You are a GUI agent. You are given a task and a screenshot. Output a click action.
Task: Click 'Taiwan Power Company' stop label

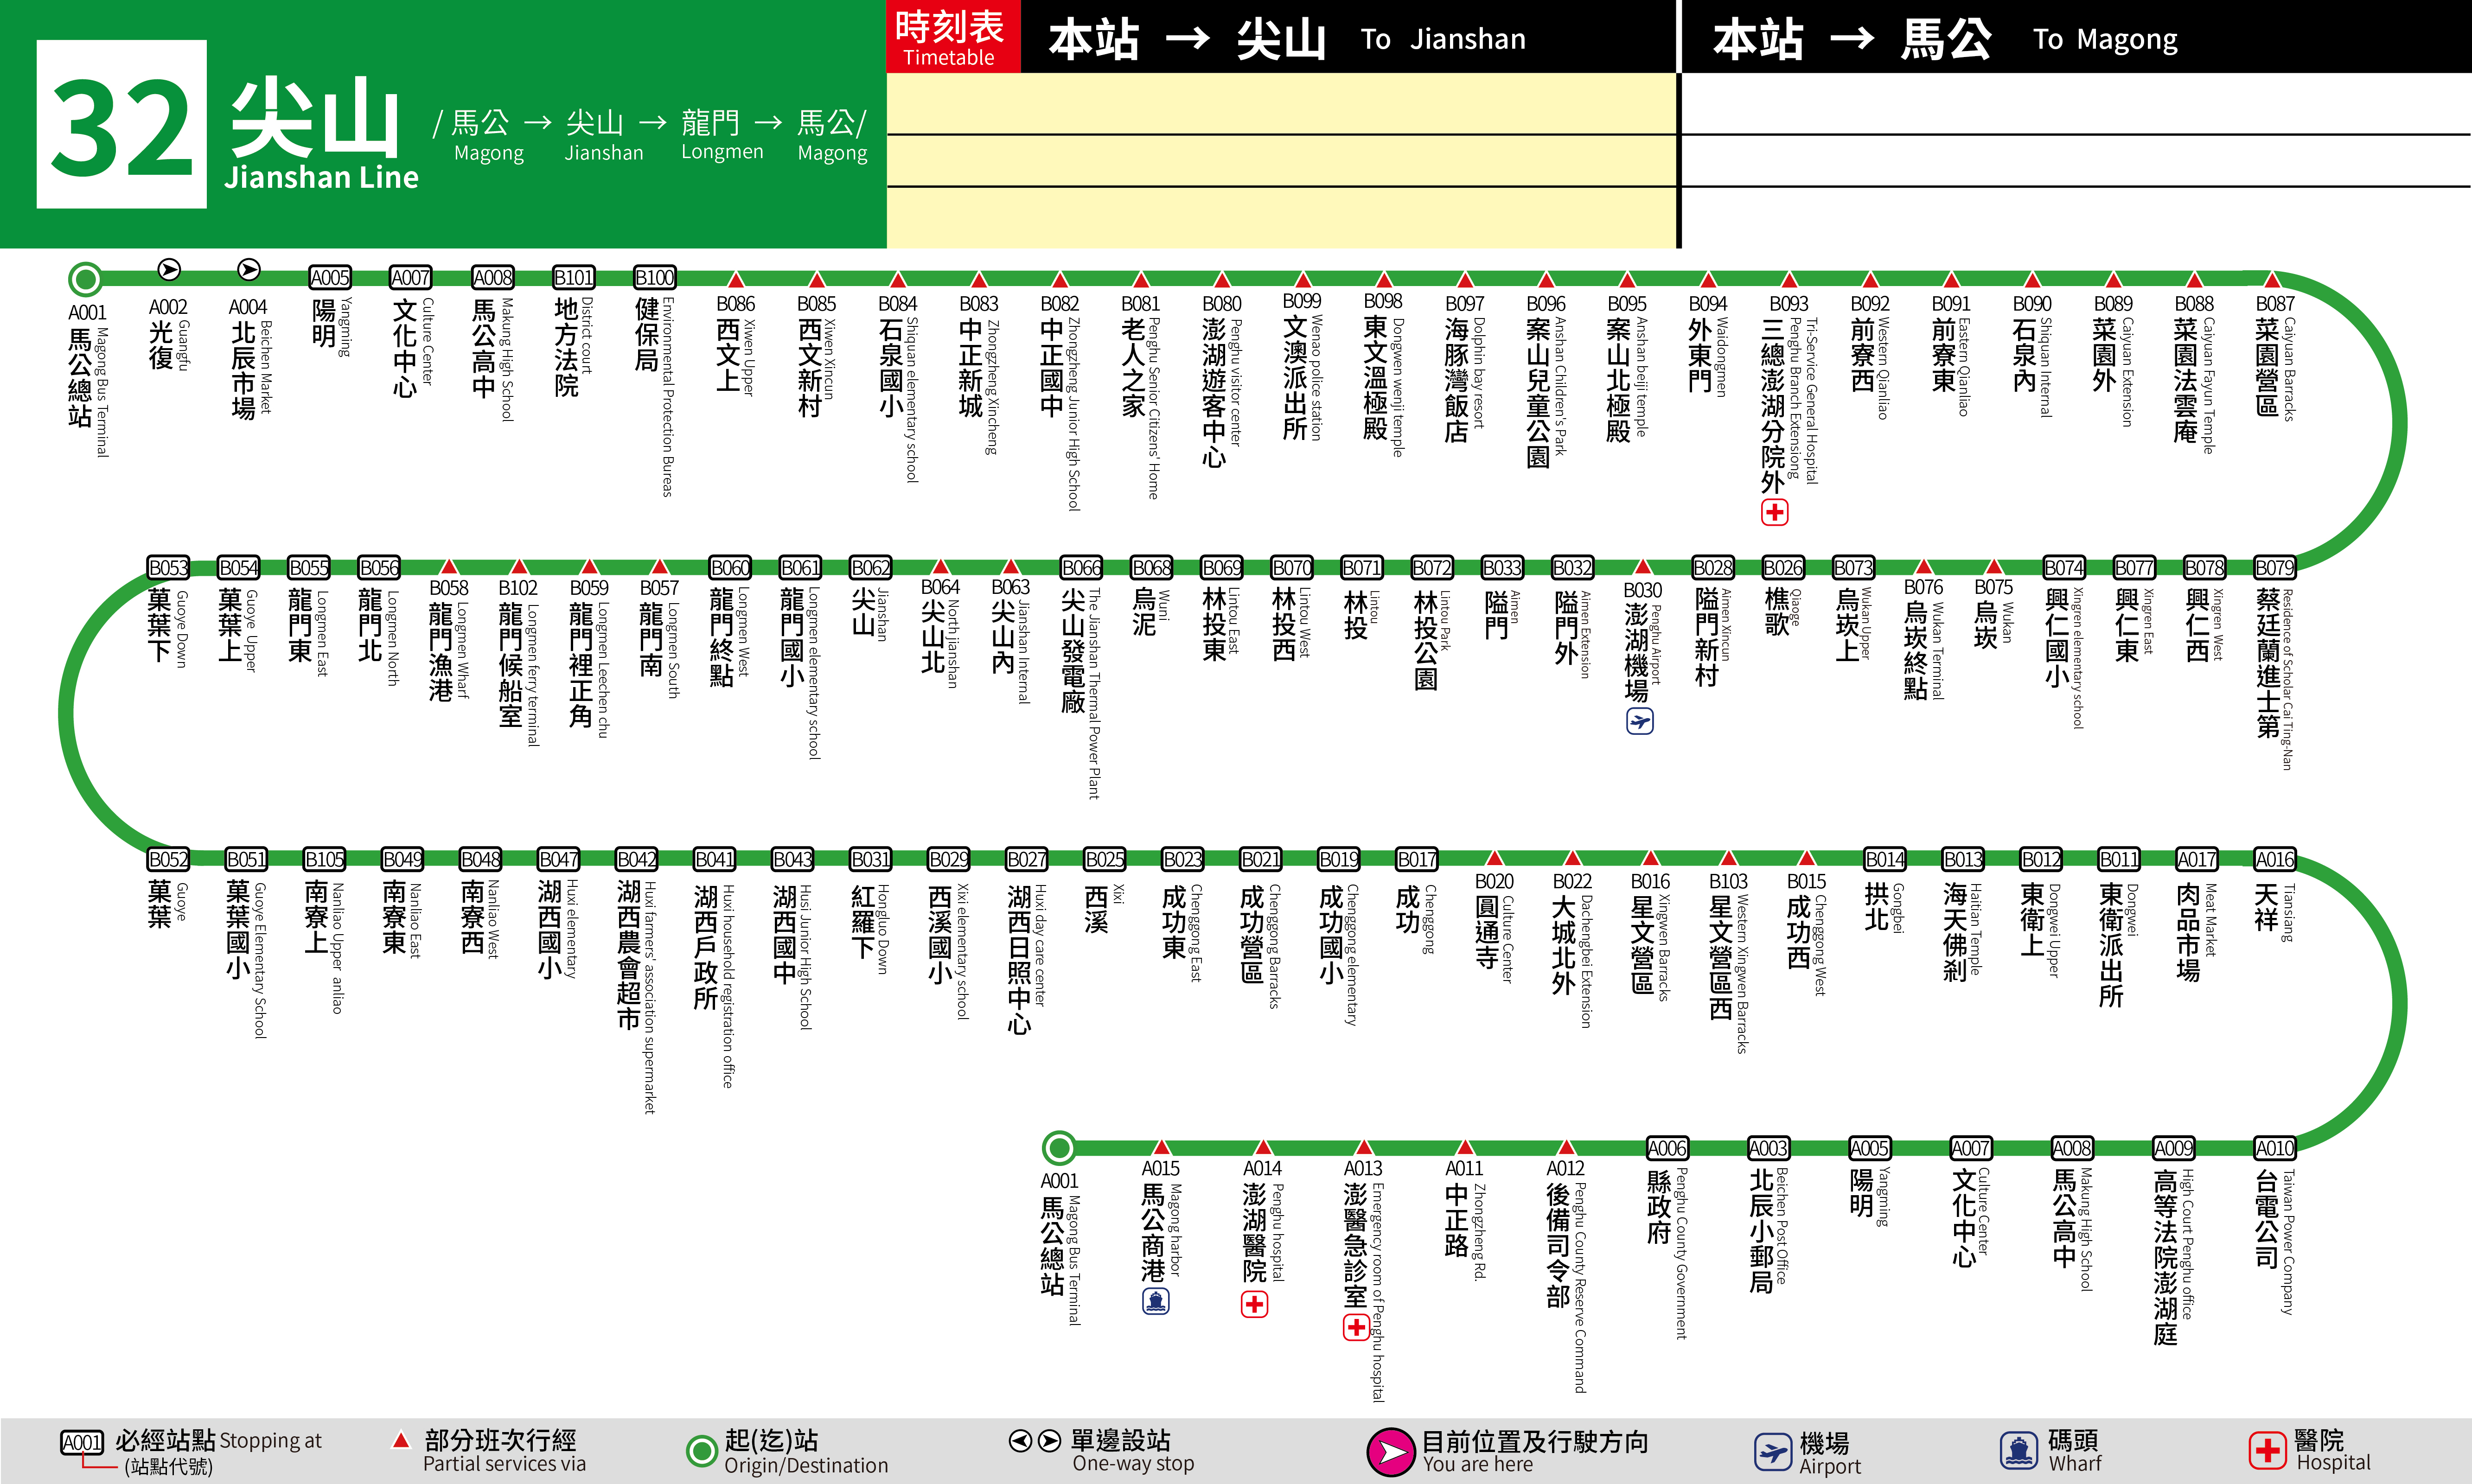click(x=2287, y=1241)
